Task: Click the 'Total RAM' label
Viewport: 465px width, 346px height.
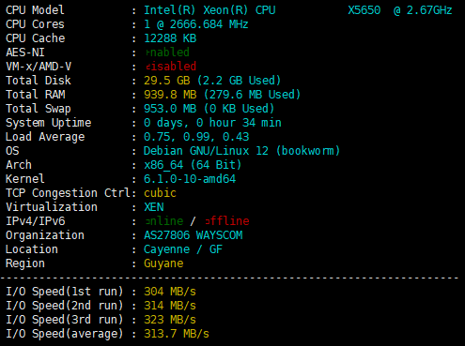Action: click(36, 95)
